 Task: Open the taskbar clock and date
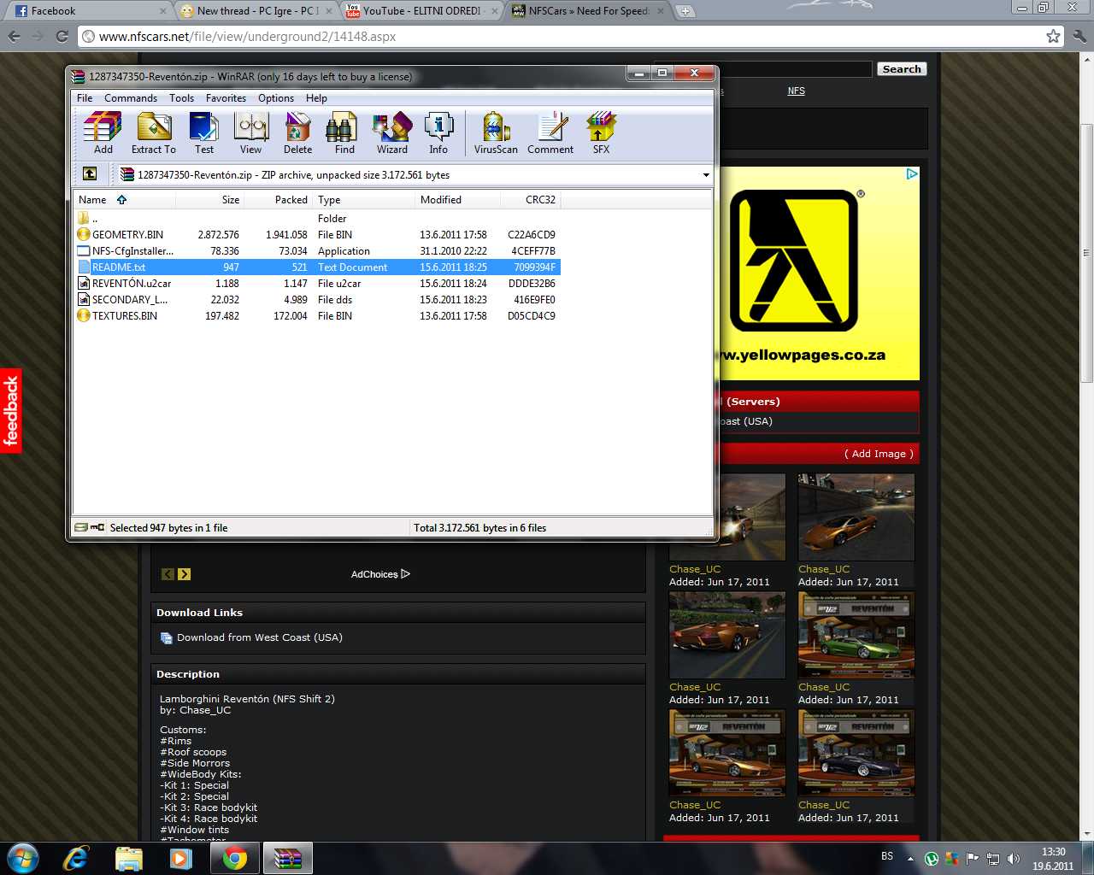tap(1053, 859)
